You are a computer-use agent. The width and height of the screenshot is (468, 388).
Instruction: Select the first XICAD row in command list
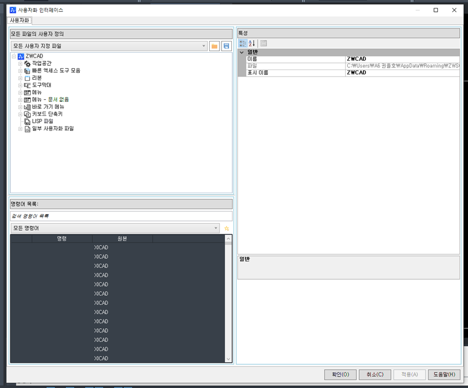click(x=118, y=247)
